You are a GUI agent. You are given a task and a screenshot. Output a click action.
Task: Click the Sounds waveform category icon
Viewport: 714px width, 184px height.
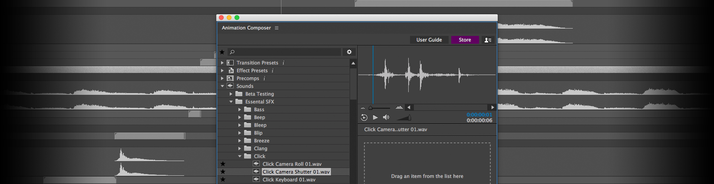230,86
